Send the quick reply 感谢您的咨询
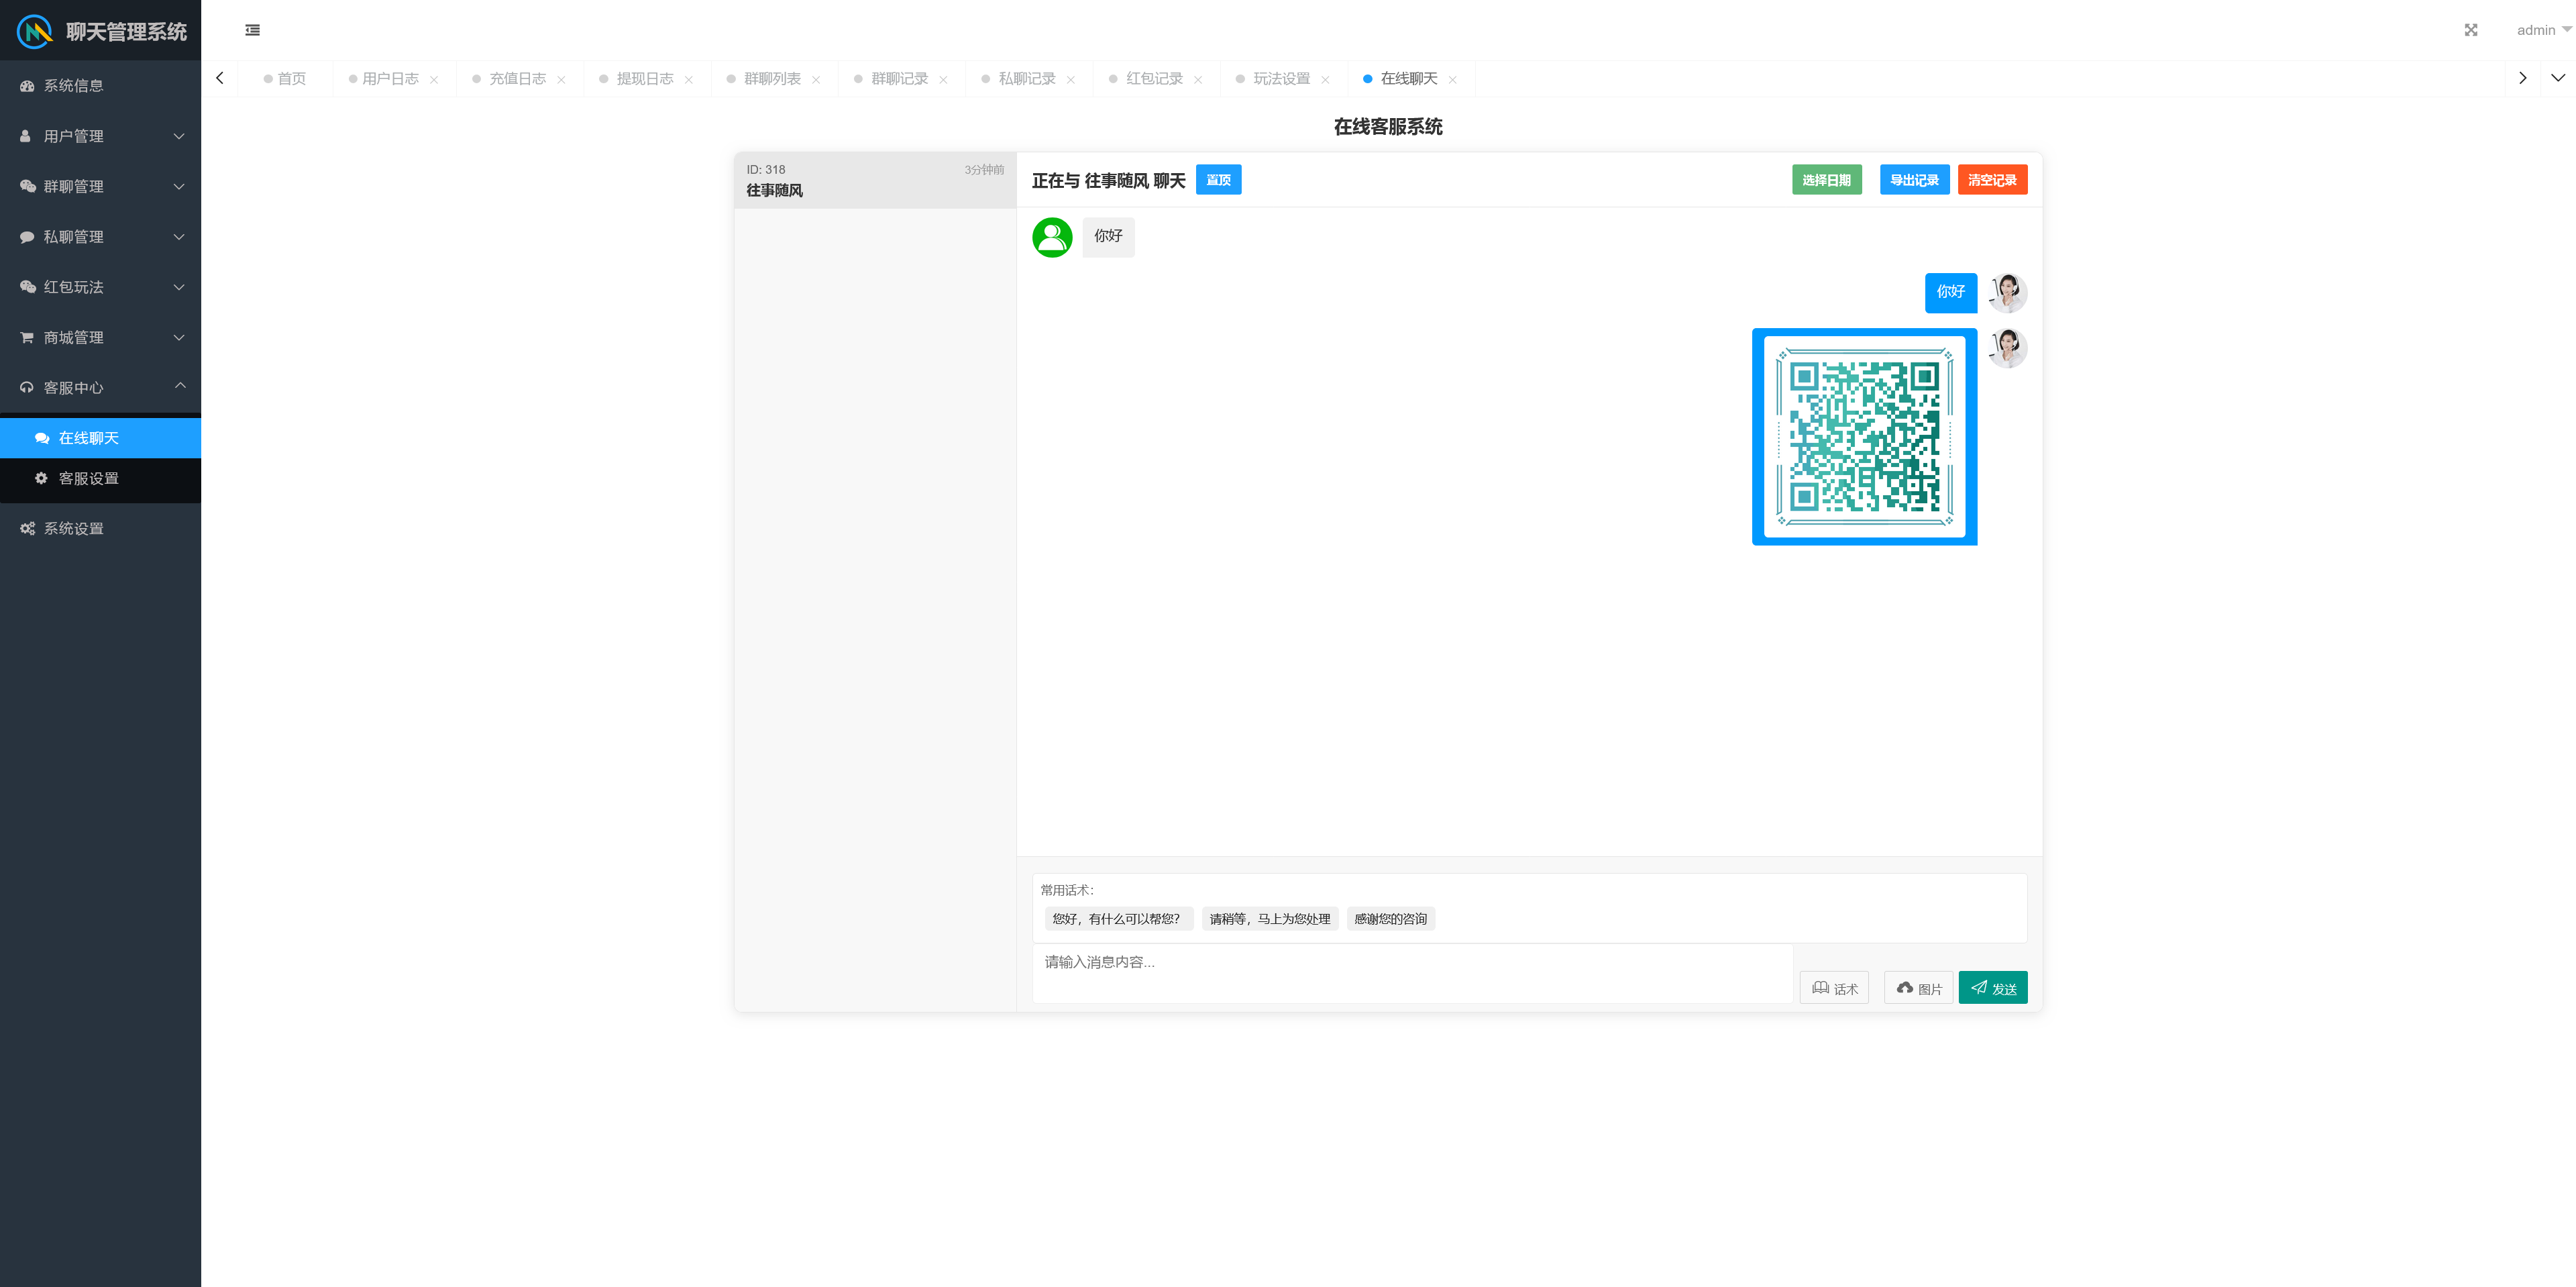Viewport: 2576px width, 1287px height. 1390,918
